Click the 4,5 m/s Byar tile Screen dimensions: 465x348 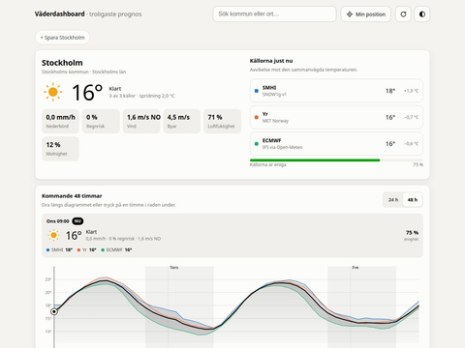[x=182, y=121]
